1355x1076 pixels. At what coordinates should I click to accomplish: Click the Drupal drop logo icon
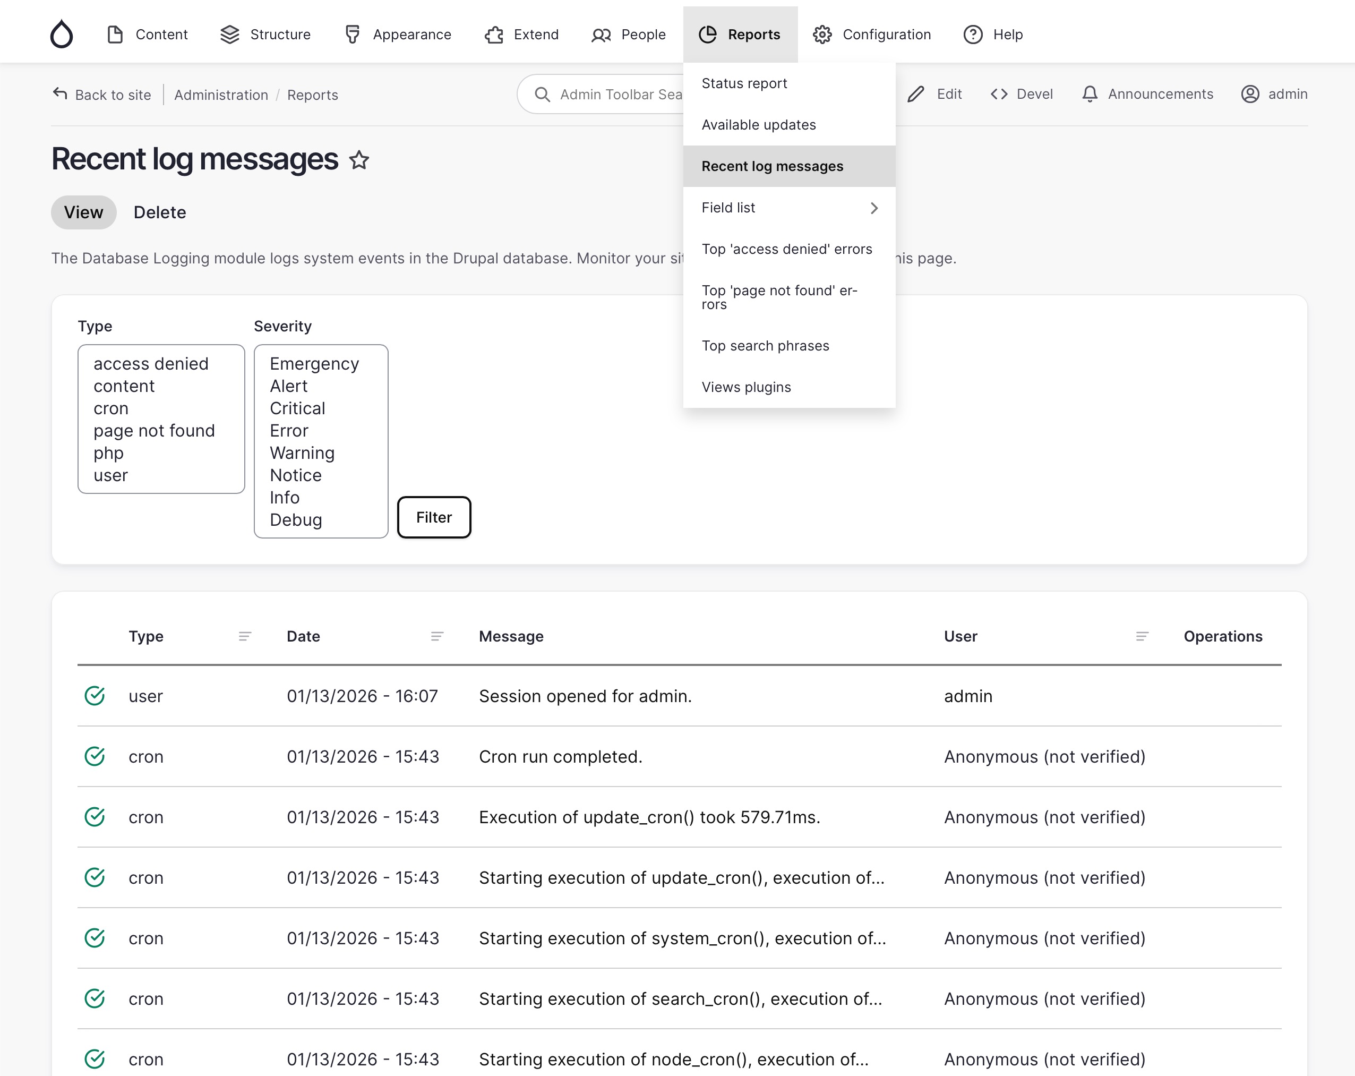(x=62, y=34)
